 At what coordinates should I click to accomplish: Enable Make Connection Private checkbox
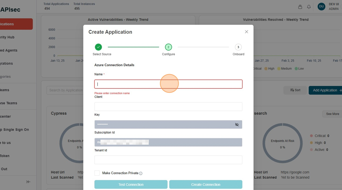click(x=97, y=173)
